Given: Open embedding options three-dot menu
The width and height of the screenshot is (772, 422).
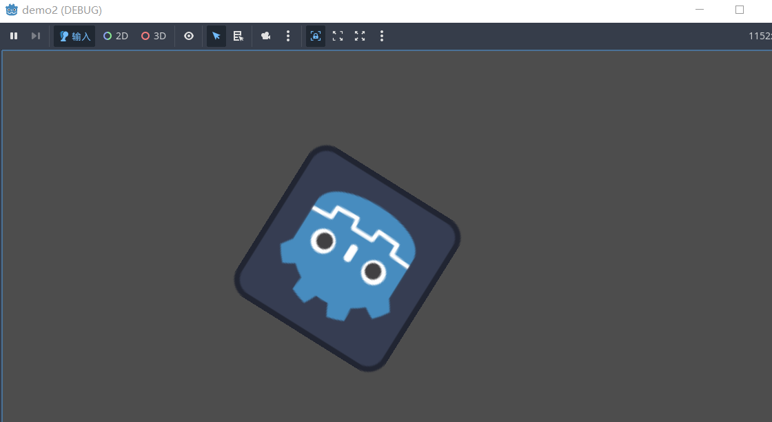Looking at the screenshot, I should 382,36.
